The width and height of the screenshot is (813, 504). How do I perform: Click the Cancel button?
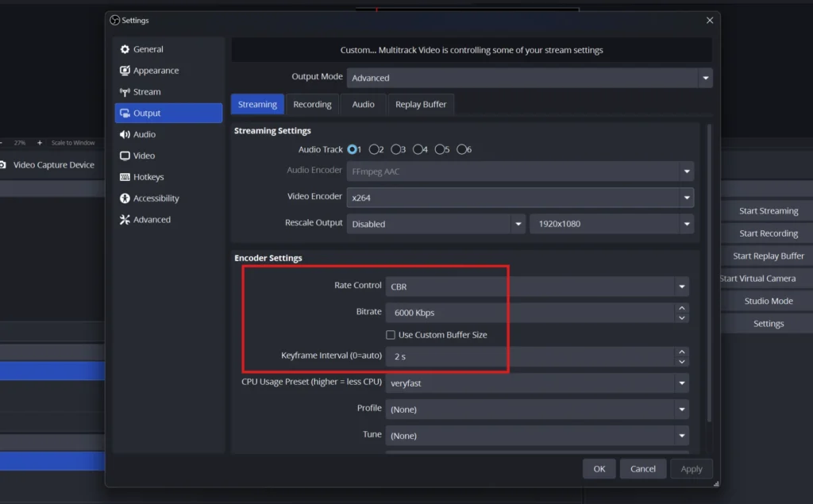[x=643, y=469]
